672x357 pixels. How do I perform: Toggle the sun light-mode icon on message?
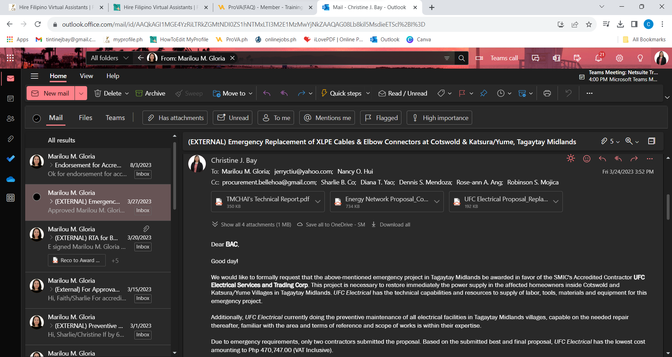[571, 159]
